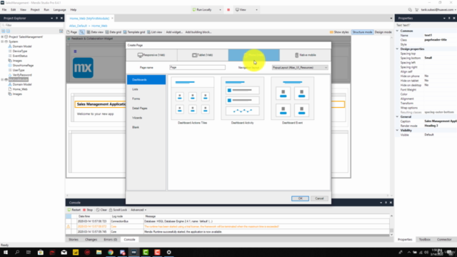This screenshot has width=457, height=257.
Task: Click Add widget toolbar button
Action: click(174, 32)
